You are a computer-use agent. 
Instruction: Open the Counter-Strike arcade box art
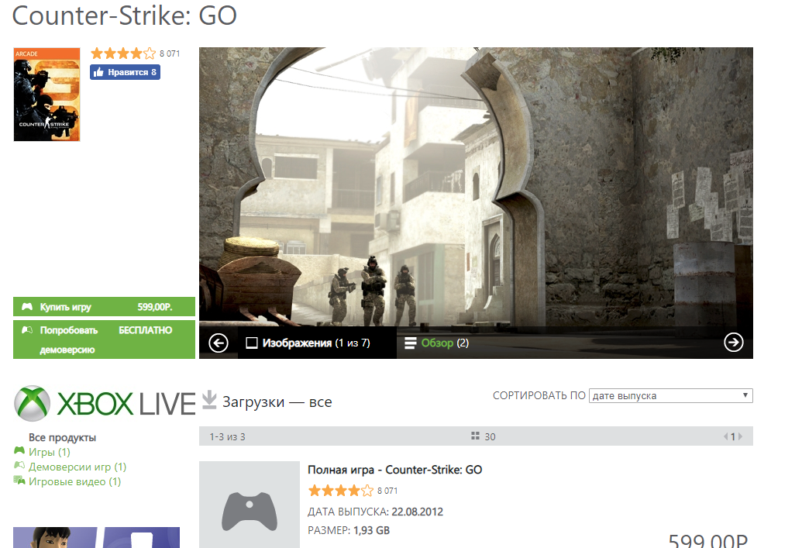click(46, 94)
